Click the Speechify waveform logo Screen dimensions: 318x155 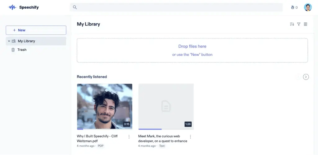(12, 7)
